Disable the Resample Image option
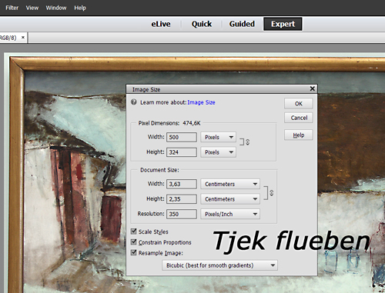 tap(134, 252)
